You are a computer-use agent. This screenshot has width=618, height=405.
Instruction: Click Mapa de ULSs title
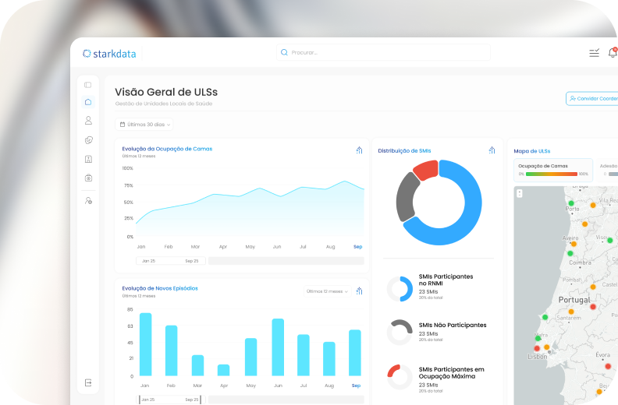coord(531,151)
